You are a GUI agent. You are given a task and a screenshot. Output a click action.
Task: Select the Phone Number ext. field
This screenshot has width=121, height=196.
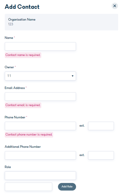(101, 126)
